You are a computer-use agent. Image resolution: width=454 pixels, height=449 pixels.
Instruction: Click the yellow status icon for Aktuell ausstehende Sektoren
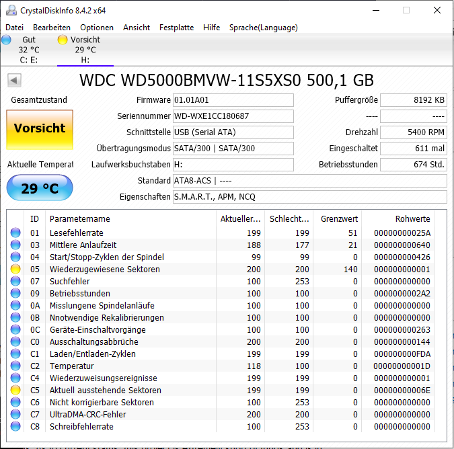tap(15, 391)
